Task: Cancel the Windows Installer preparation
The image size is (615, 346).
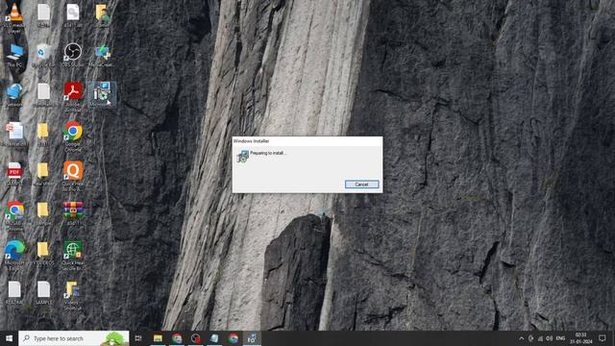Action: pyautogui.click(x=361, y=185)
